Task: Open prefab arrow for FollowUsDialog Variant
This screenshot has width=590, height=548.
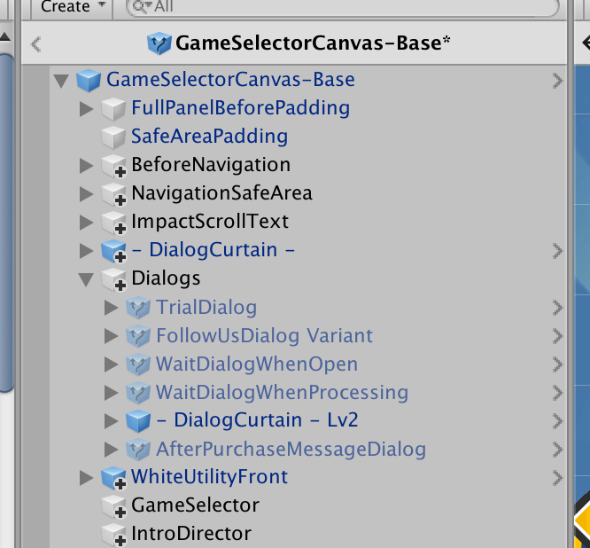Action: [x=557, y=336]
